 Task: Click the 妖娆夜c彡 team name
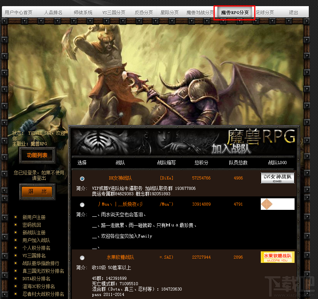tap(120, 204)
